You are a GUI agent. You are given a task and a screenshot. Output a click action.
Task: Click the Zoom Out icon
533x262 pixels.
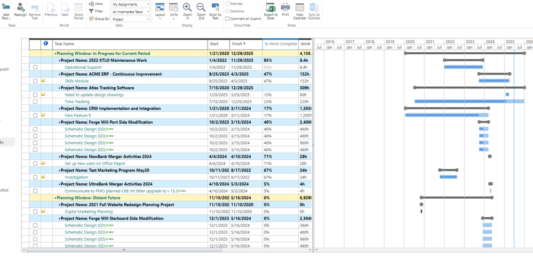coord(201,8)
